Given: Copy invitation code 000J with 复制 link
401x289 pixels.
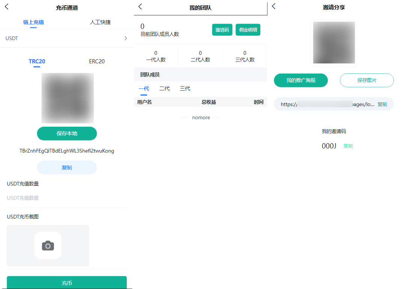Looking at the screenshot, I should coord(348,146).
